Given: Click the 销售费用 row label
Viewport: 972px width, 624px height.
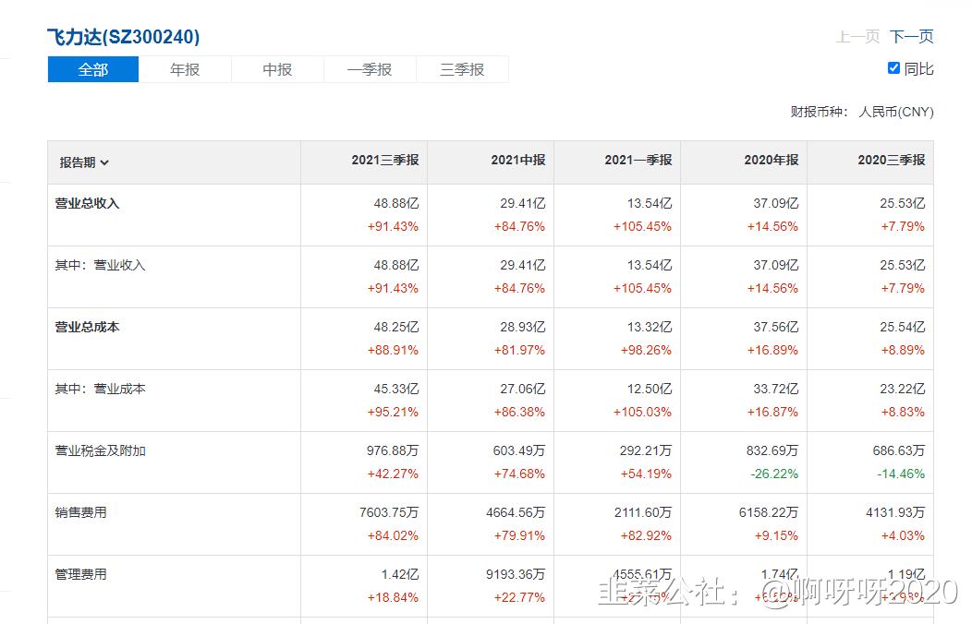Looking at the screenshot, I should coord(81,512).
